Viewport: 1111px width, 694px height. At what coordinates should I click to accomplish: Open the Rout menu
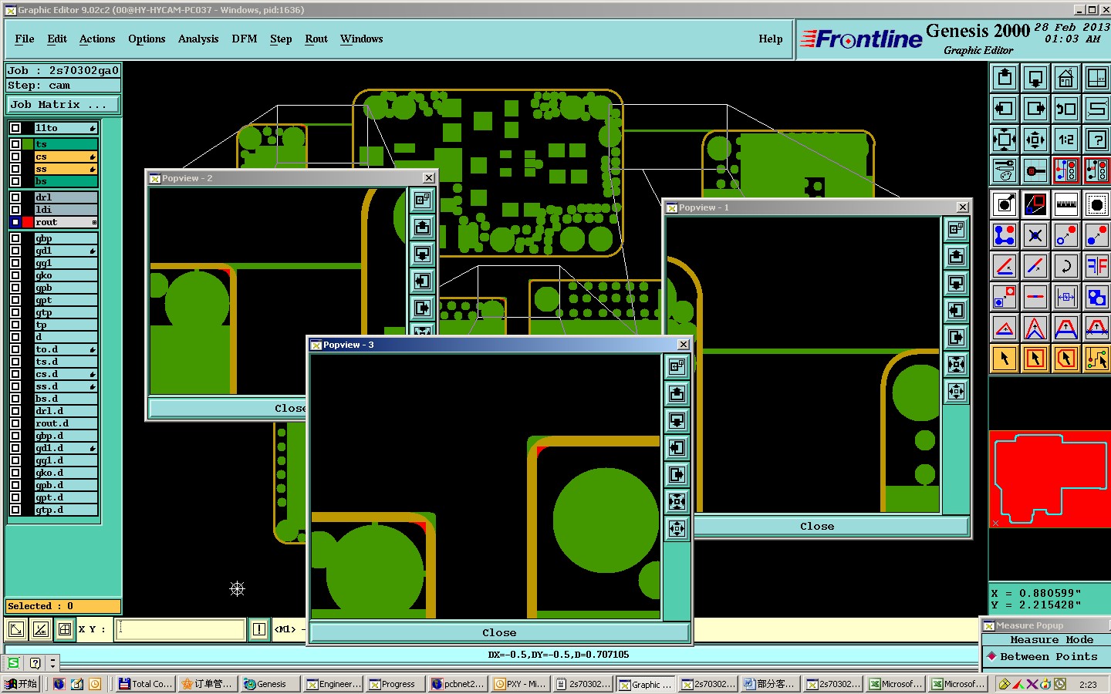pyautogui.click(x=316, y=39)
